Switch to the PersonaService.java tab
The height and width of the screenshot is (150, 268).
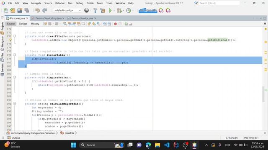coord(82,18)
